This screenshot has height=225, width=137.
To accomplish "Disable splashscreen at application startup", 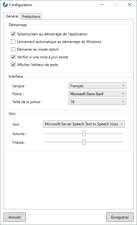I will [13, 34].
